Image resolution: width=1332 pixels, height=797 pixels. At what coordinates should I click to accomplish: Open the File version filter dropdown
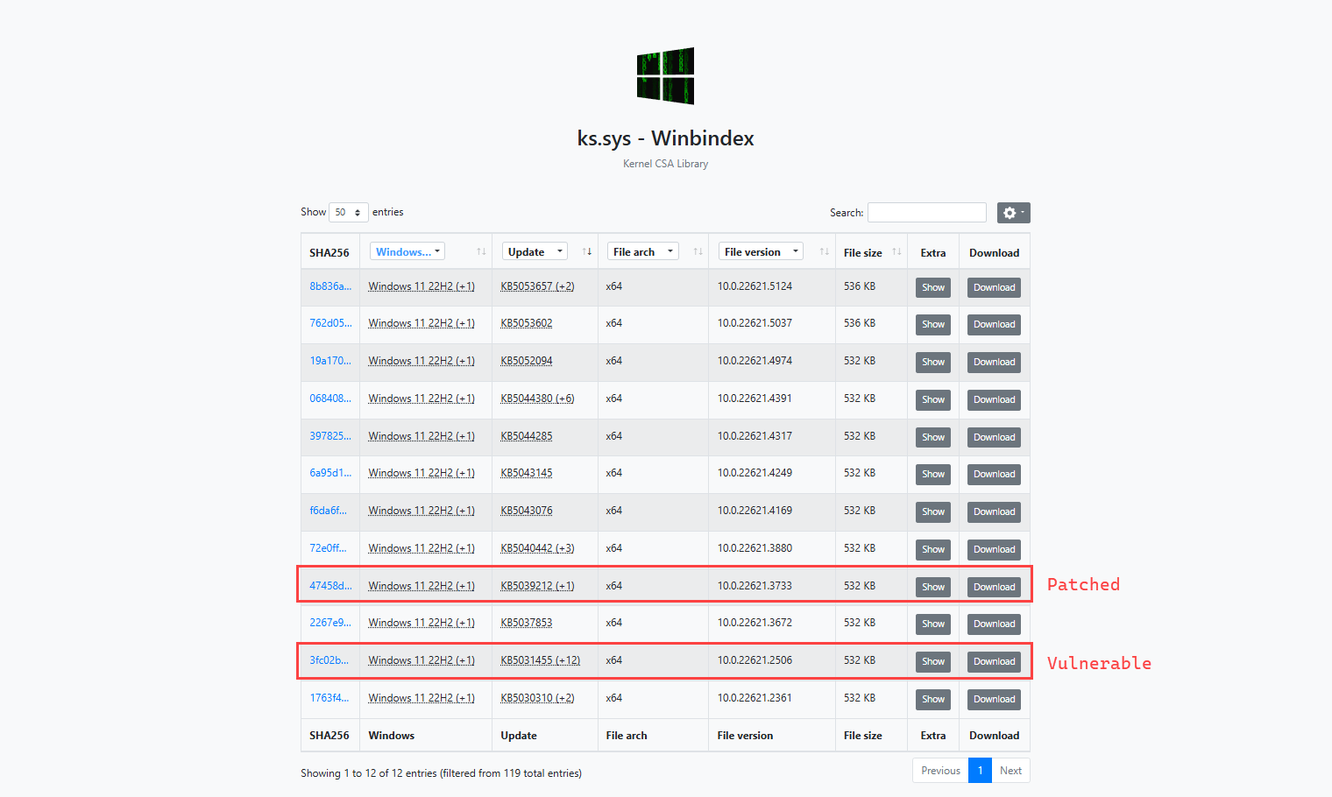click(x=761, y=251)
